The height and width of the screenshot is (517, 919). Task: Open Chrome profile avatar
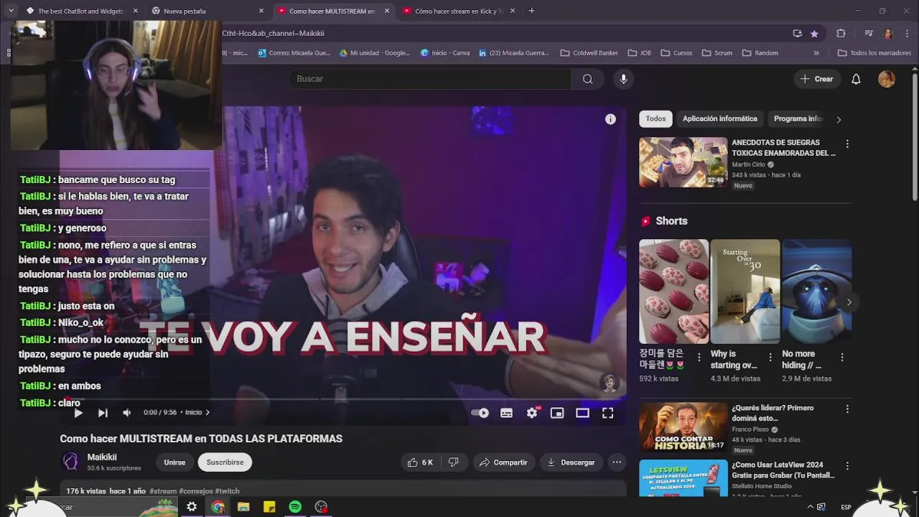pos(888,34)
